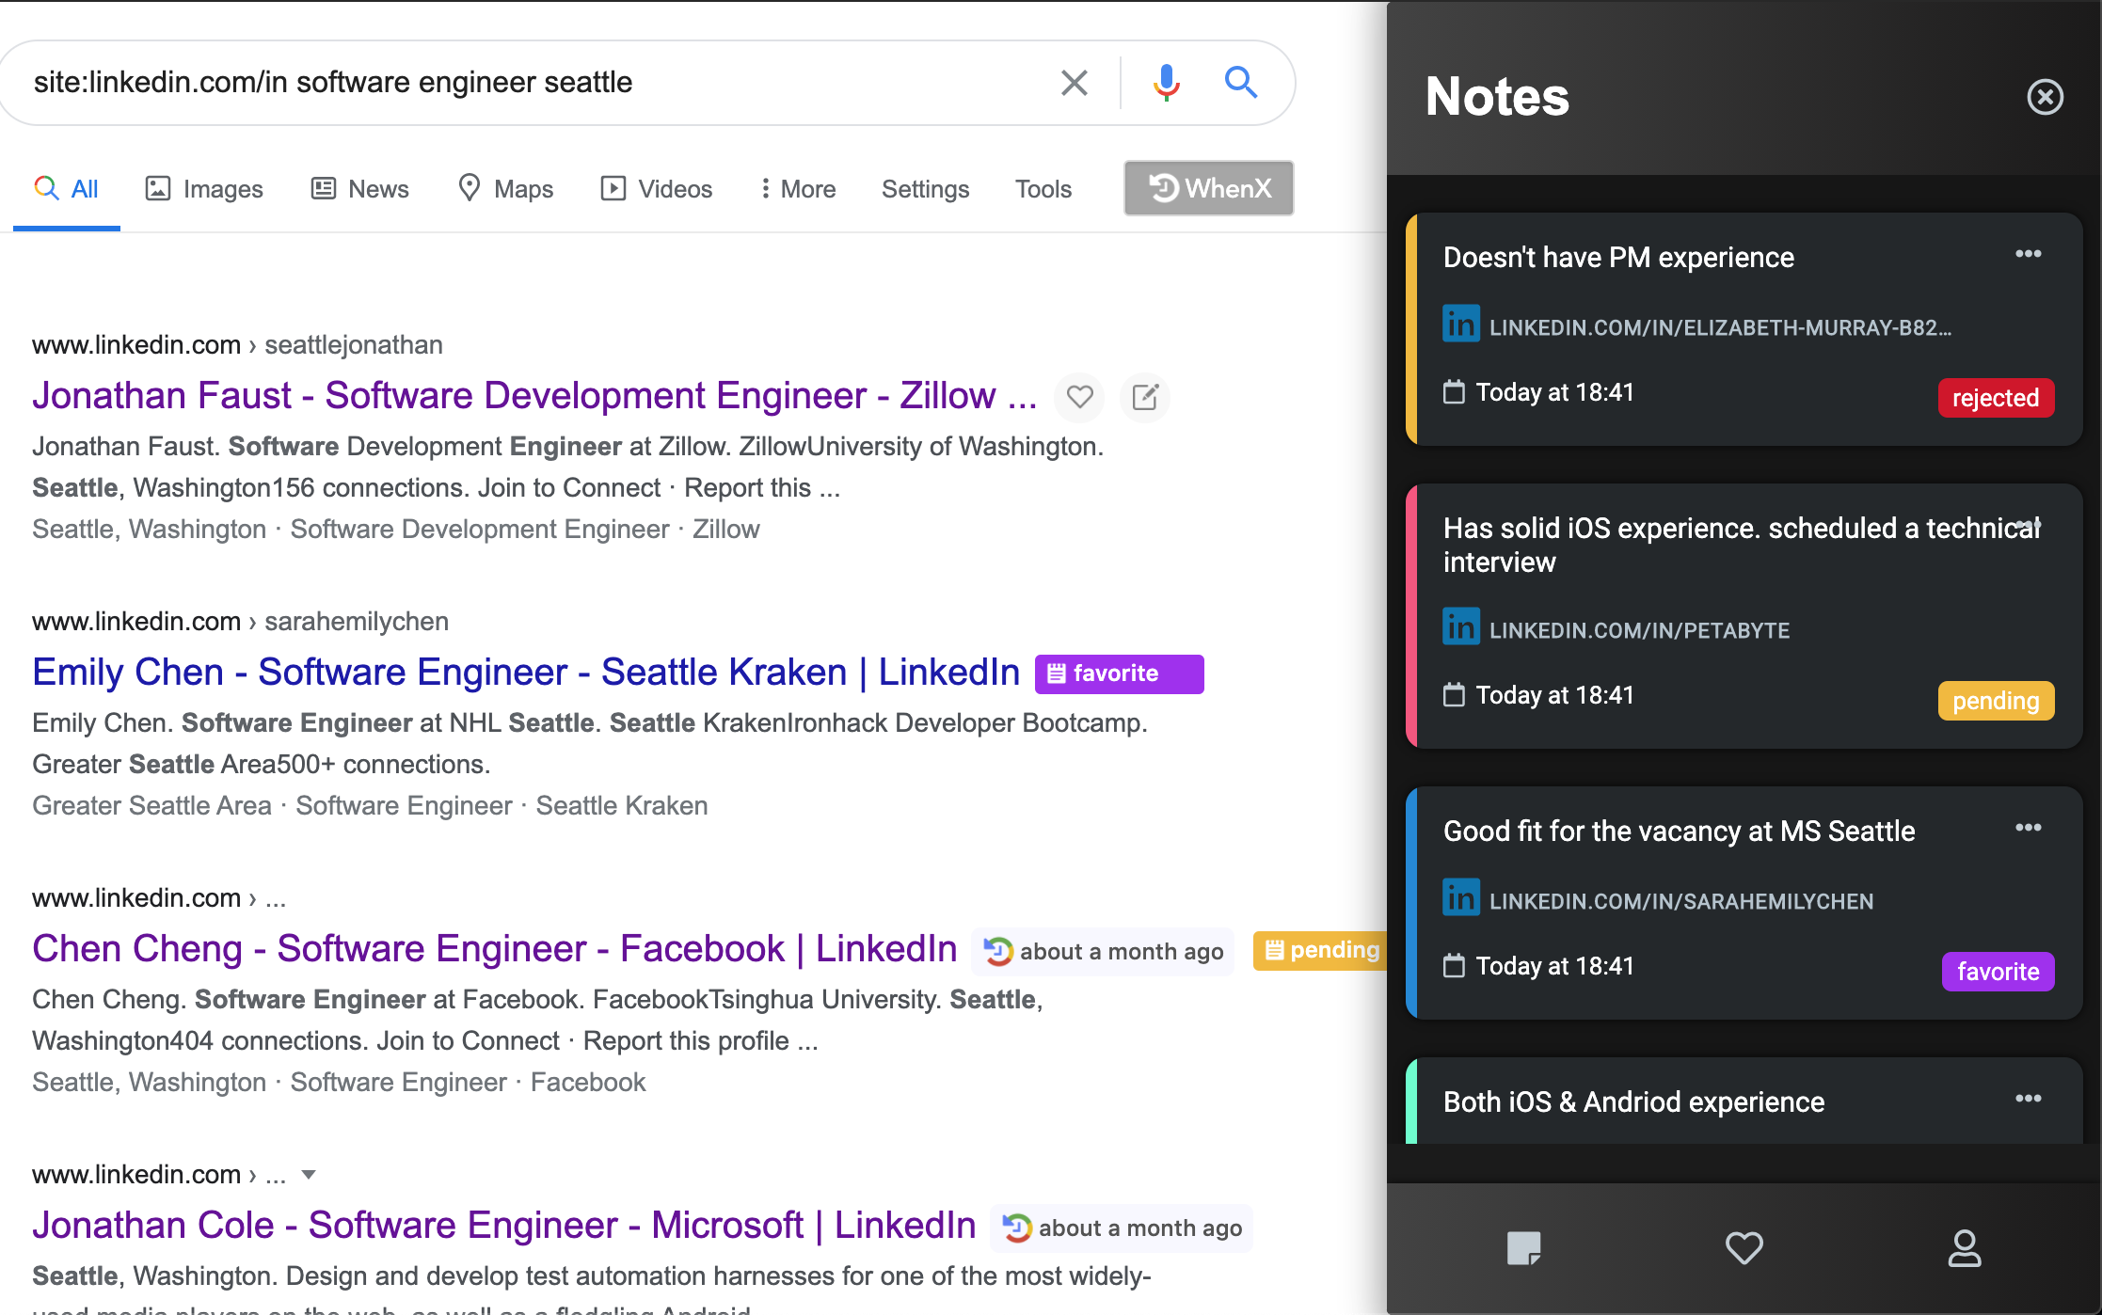Open the favorites heart icon in bottom bar
Image resolution: width=2102 pixels, height=1315 pixels.
pos(1744,1248)
